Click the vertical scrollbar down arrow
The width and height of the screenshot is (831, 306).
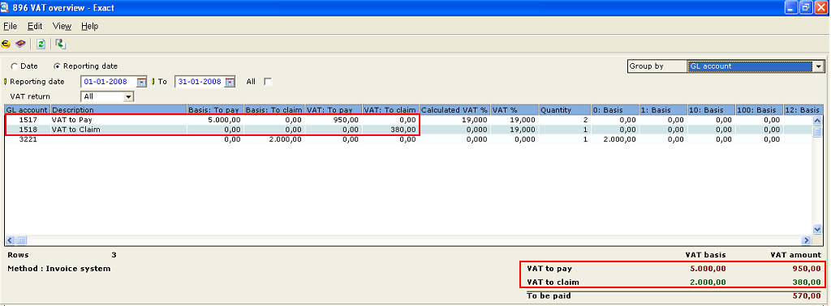[816, 229]
